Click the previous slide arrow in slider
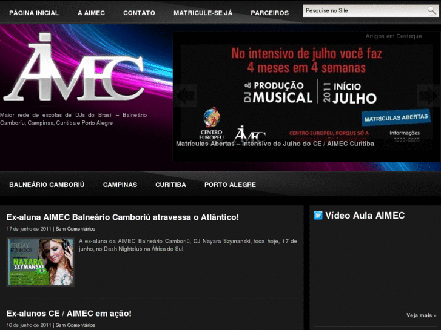The width and height of the screenshot is (441, 330). pyautogui.click(x=185, y=96)
